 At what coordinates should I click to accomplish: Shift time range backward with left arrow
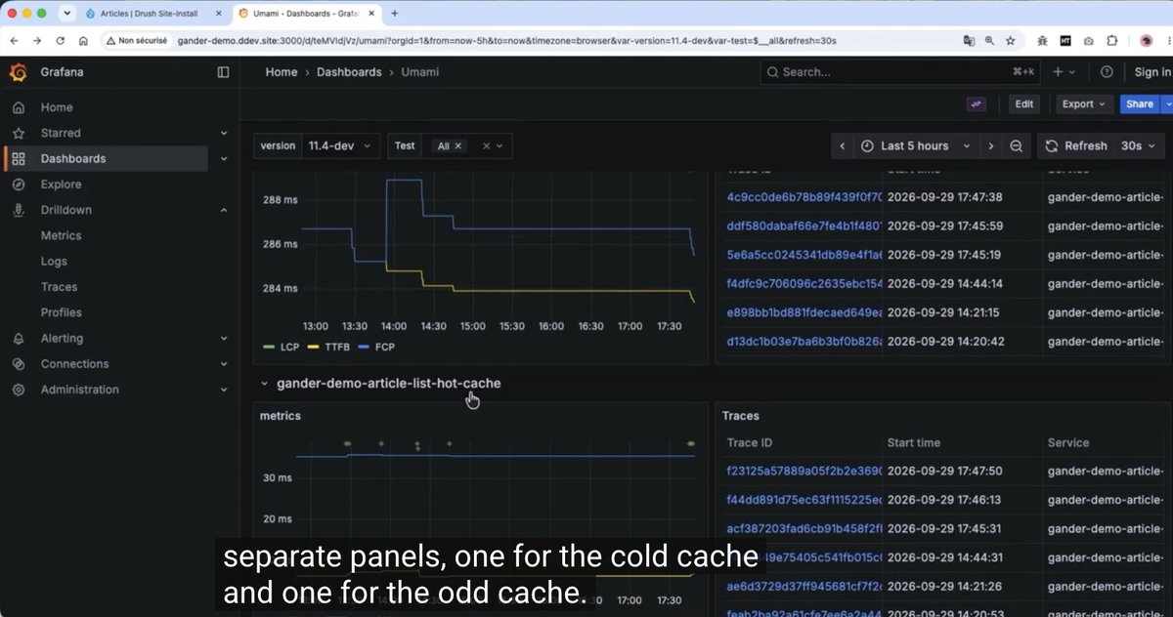(842, 145)
